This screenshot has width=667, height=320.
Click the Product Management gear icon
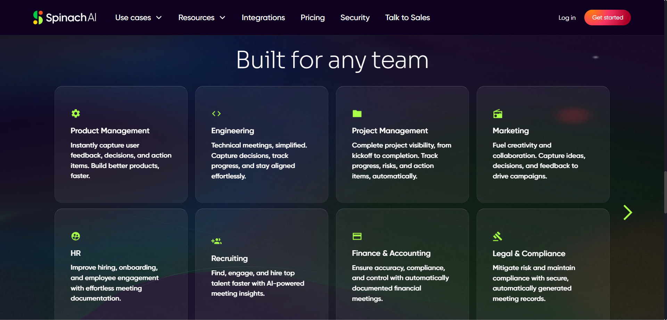pyautogui.click(x=76, y=113)
